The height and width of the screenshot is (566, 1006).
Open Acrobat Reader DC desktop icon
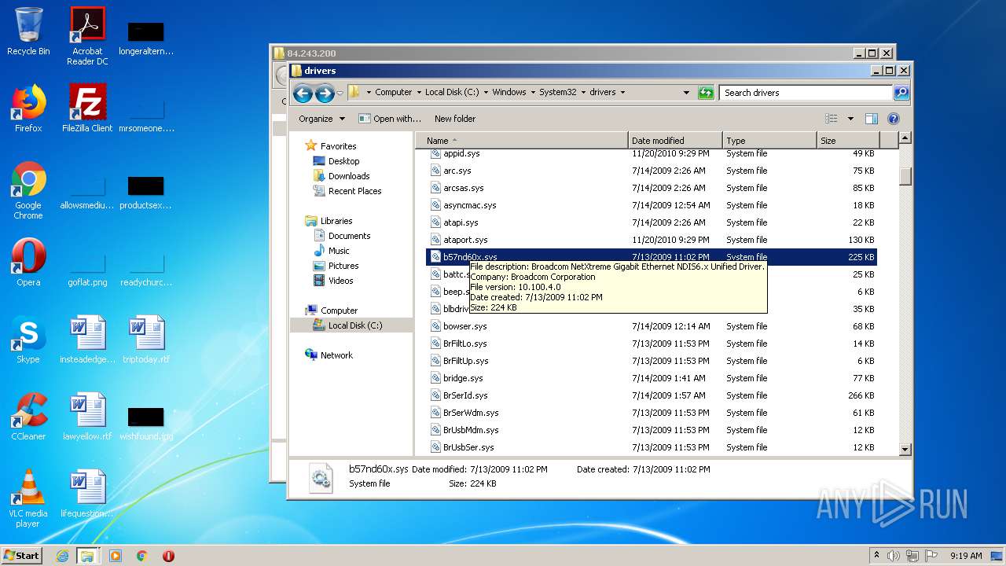[87, 35]
